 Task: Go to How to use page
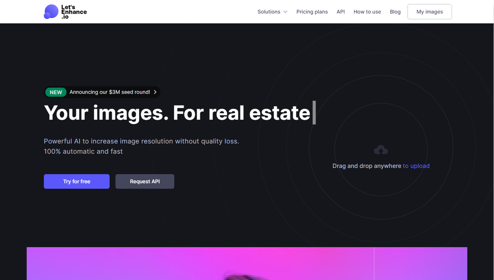click(367, 12)
